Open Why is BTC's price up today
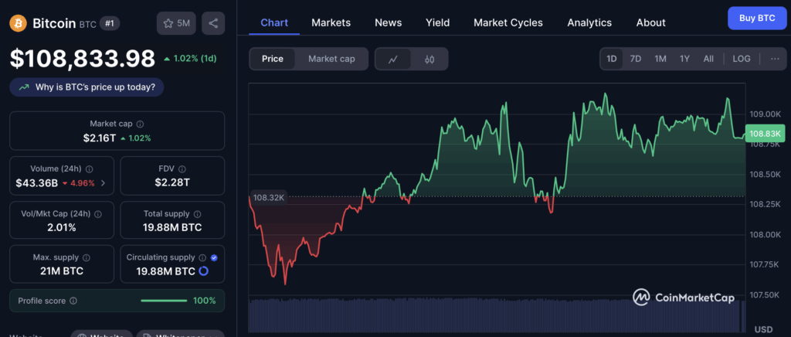Screen dimensions: 791x337 click(87, 87)
